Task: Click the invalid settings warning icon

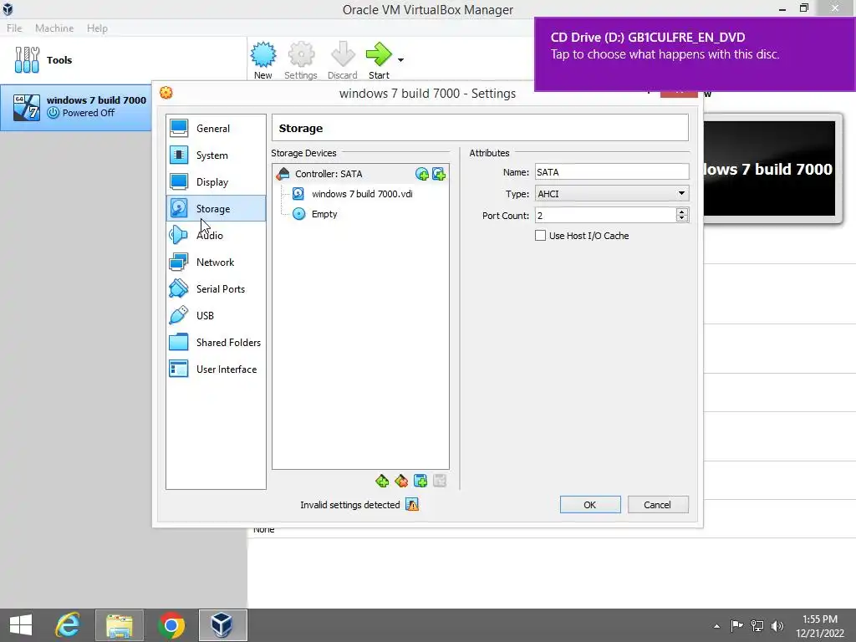Action: (412, 505)
